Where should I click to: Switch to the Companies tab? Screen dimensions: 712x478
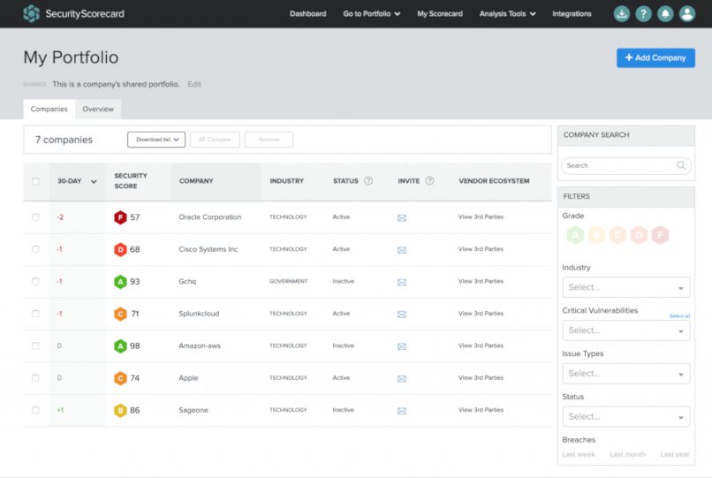[49, 109]
